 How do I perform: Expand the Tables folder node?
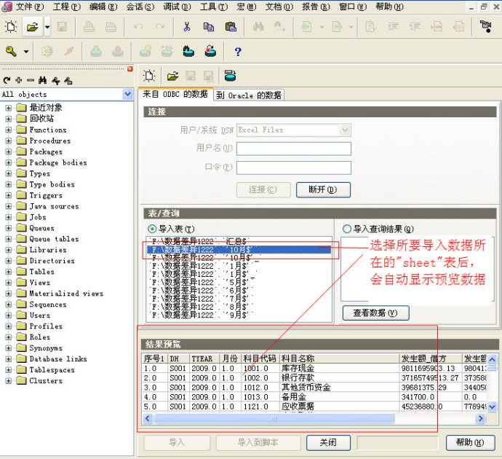click(x=9, y=272)
